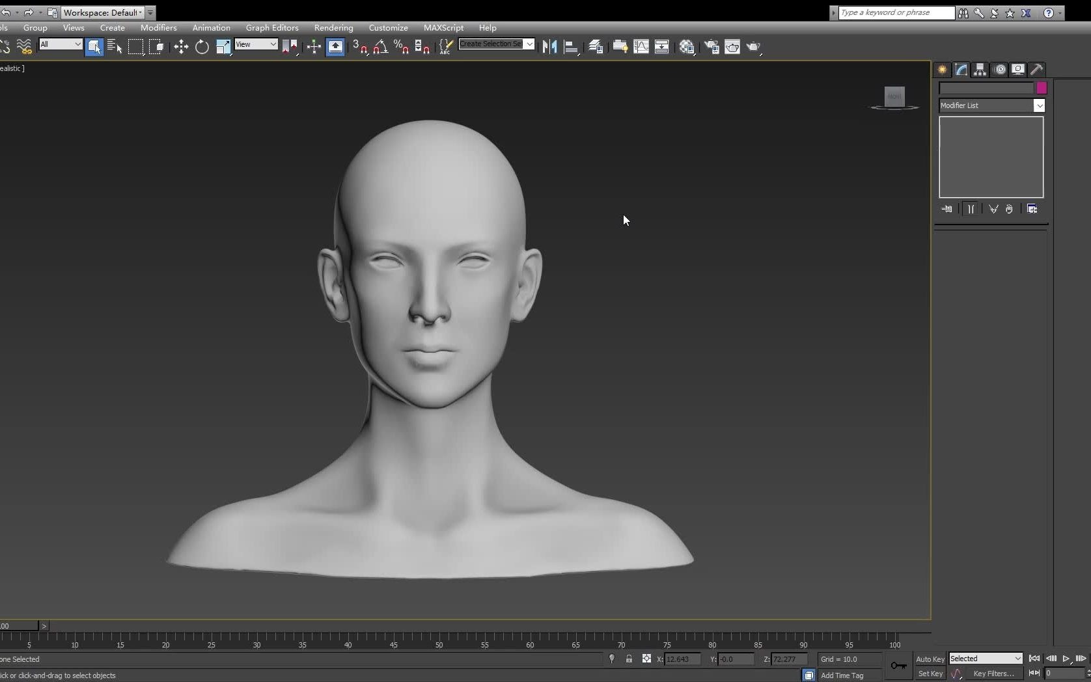Toggle the Angle Snap magnet
The image size is (1091, 682).
(381, 46)
